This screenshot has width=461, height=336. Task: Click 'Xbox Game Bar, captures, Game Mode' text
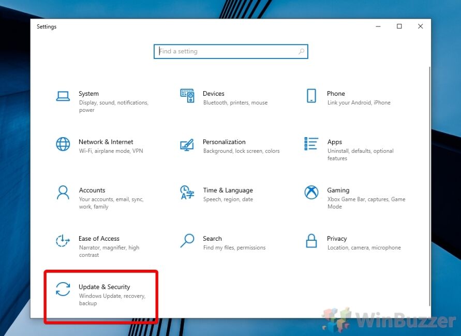coord(366,203)
